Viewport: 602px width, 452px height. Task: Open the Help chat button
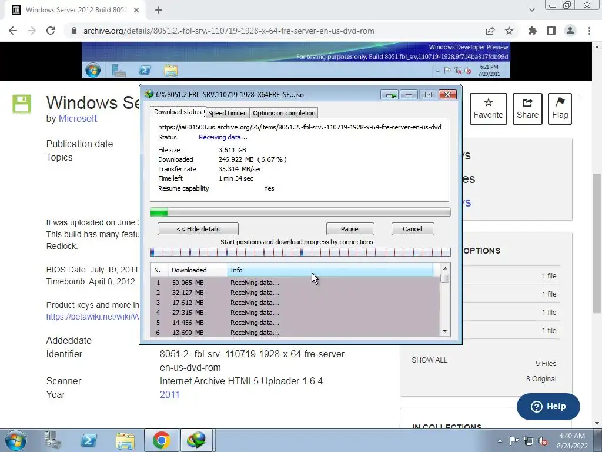point(549,406)
